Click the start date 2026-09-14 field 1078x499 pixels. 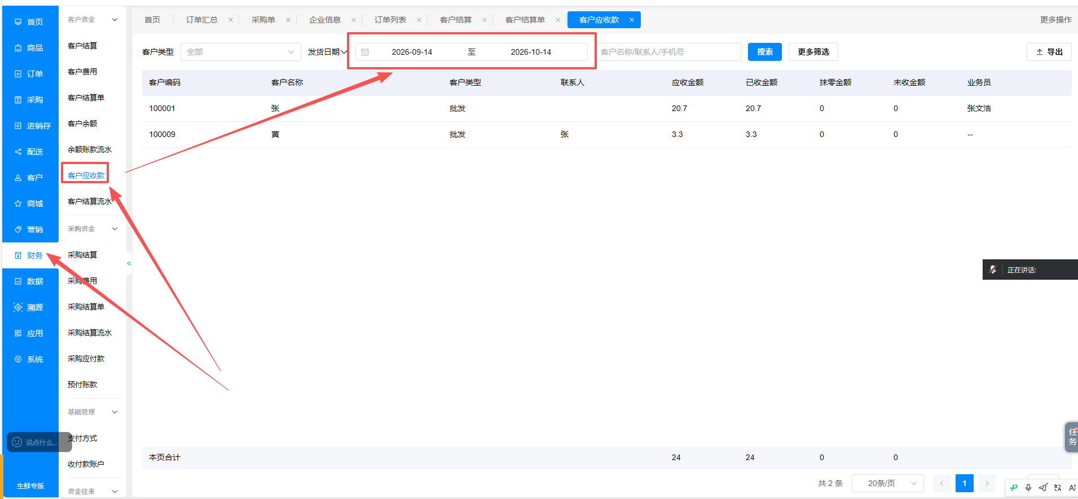[x=412, y=52]
